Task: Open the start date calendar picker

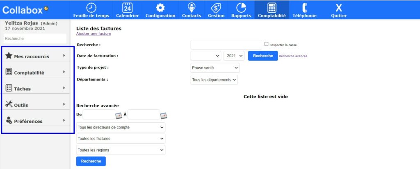Action: click(x=119, y=116)
